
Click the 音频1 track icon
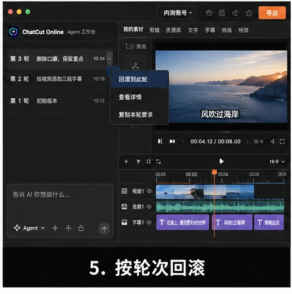point(124,207)
